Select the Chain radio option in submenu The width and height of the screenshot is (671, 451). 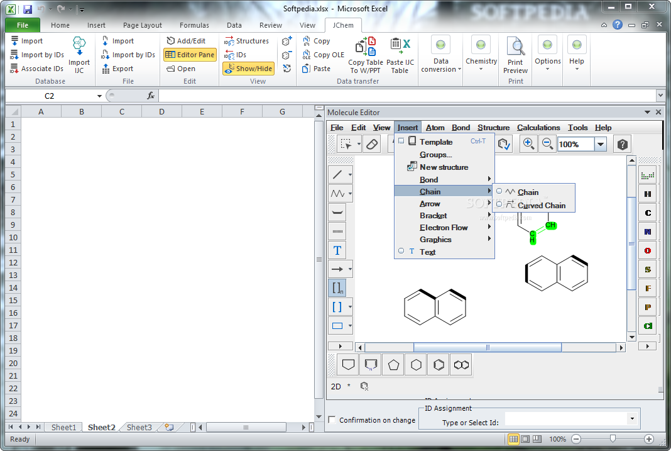pos(499,191)
